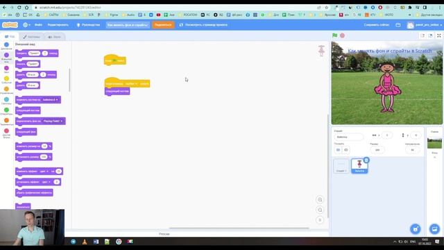Reload the browser page
Image resolution: width=444 pixels, height=250 pixels.
pyautogui.click(x=19, y=8)
